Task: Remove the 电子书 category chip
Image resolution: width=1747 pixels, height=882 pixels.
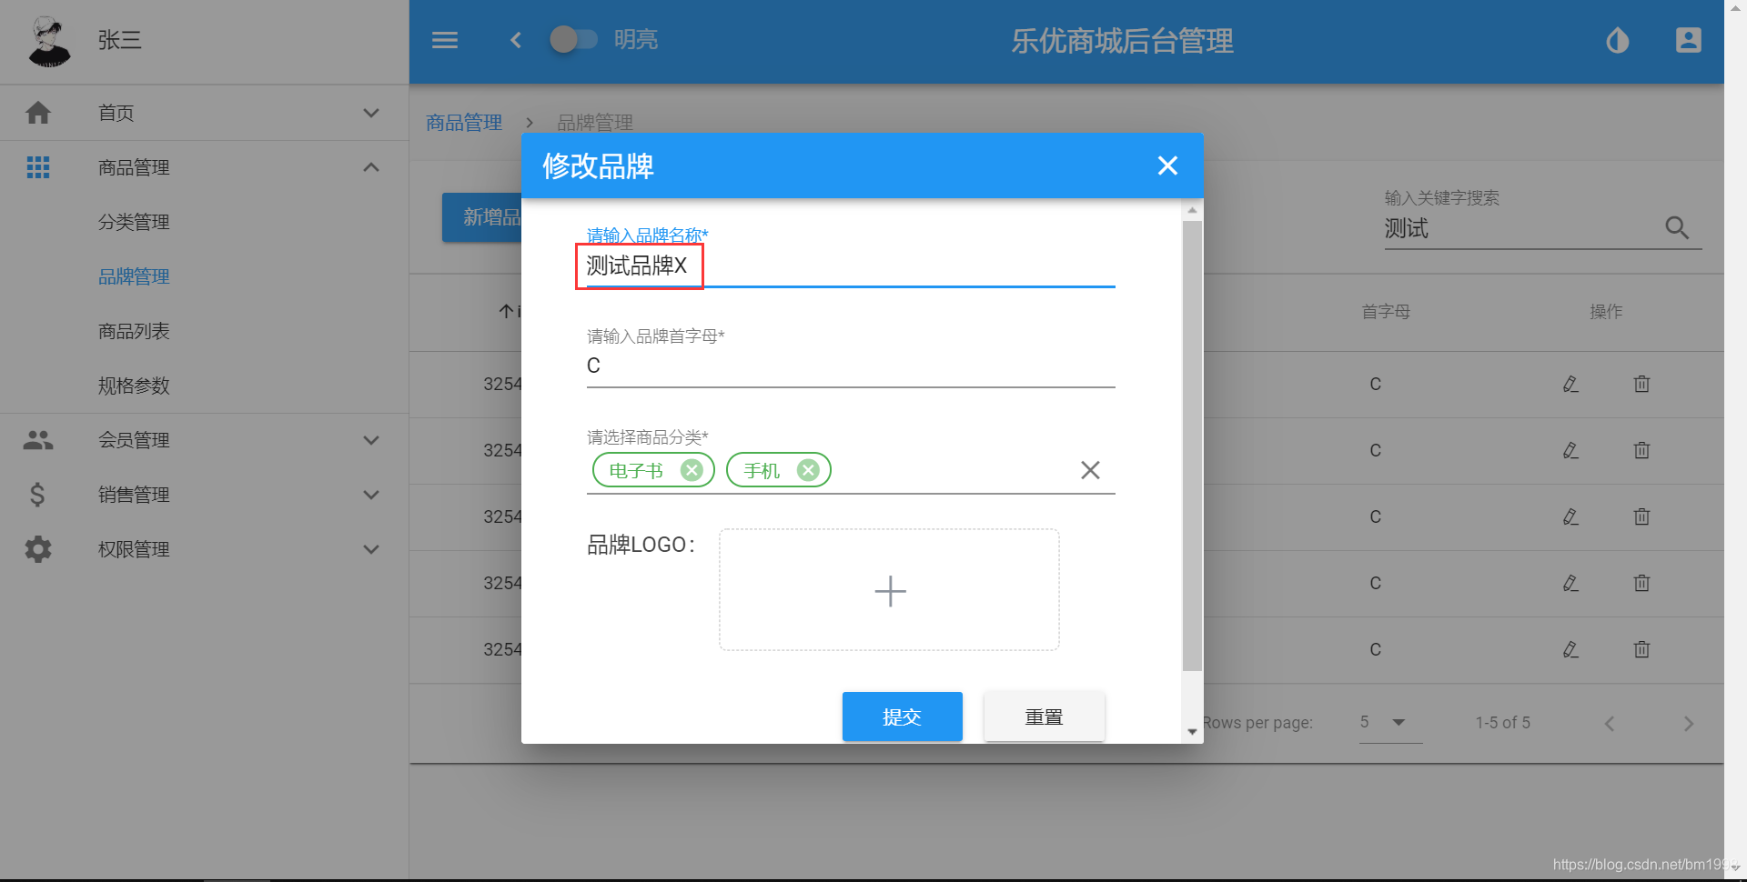Action: pos(692,470)
